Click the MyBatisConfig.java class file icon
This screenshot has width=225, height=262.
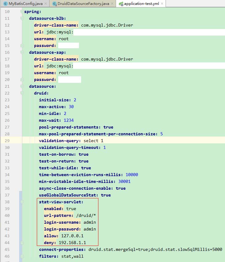[x=6, y=4]
